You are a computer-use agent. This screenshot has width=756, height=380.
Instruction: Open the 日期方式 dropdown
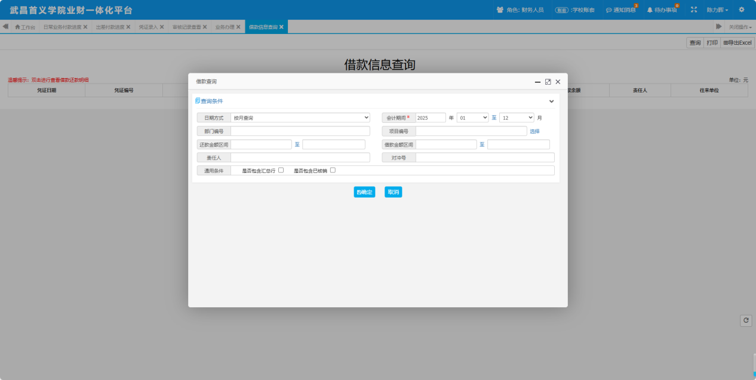[x=300, y=118]
